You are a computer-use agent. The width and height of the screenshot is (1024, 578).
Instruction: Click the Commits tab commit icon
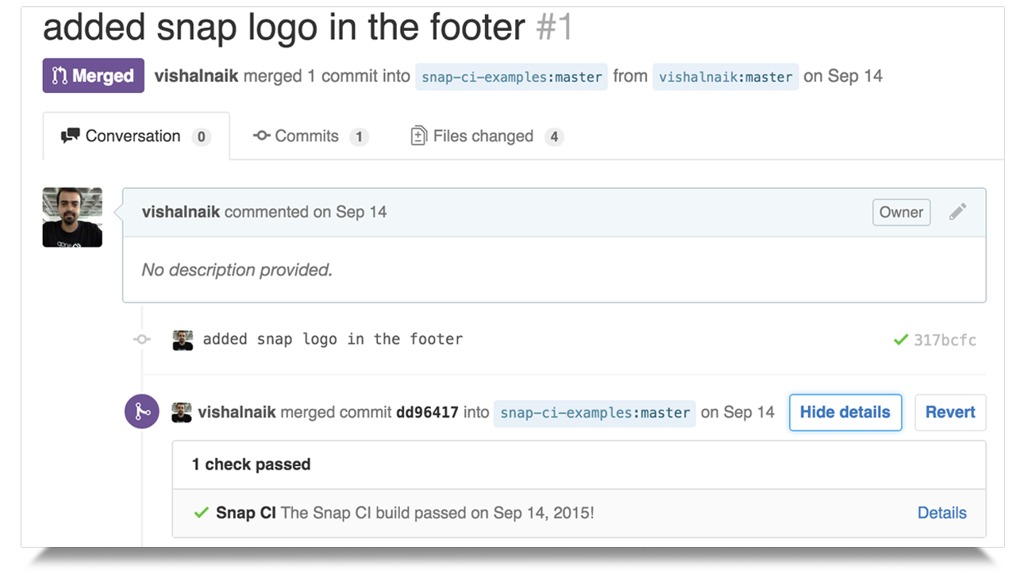point(262,136)
